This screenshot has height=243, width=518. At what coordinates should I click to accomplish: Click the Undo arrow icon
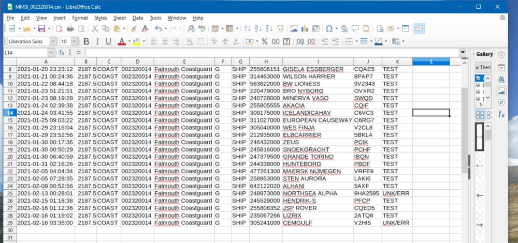(x=159, y=28)
